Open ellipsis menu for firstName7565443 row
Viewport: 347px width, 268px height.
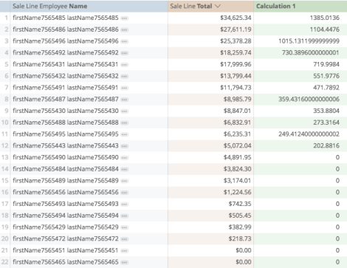click(x=125, y=146)
